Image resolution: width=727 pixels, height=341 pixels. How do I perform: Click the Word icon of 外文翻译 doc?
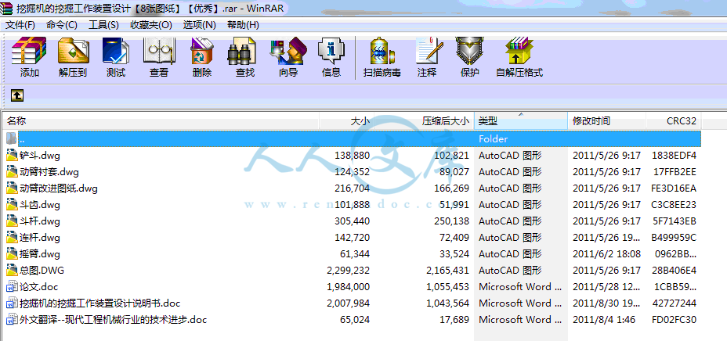tap(12, 320)
